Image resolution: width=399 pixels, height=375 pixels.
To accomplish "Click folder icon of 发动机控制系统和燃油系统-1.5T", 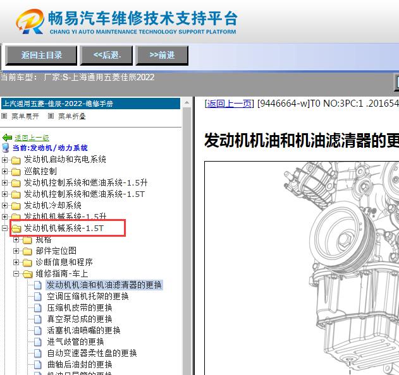I will pos(16,194).
